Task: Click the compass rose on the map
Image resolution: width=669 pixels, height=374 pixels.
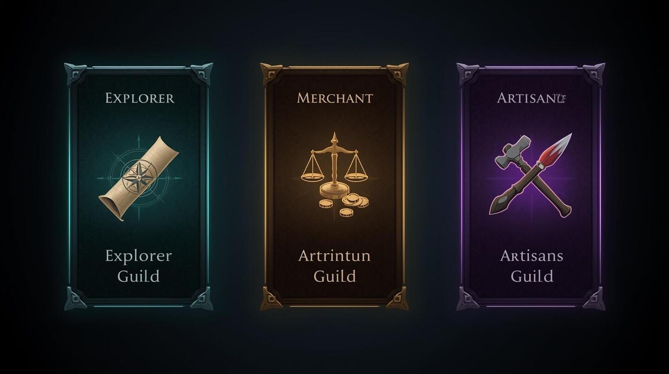Action: [138, 176]
